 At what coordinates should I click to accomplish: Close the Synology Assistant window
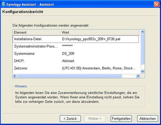[x=157, y=4]
